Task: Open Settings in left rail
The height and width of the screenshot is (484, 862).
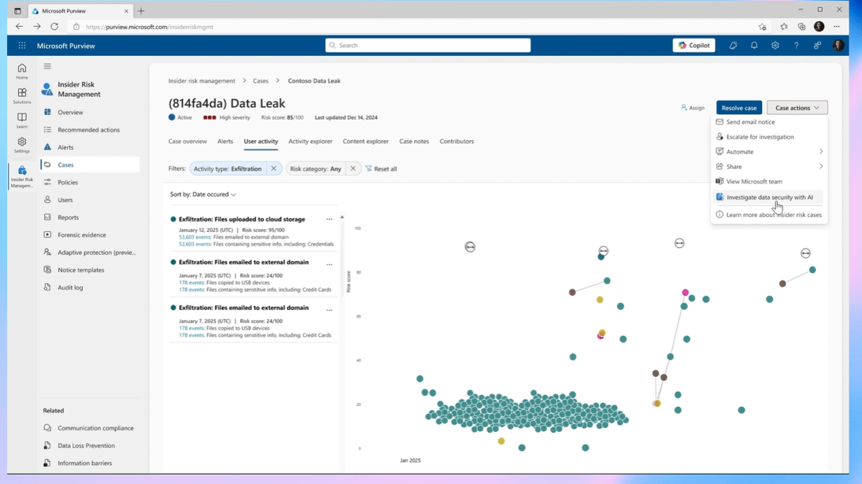Action: 22,145
